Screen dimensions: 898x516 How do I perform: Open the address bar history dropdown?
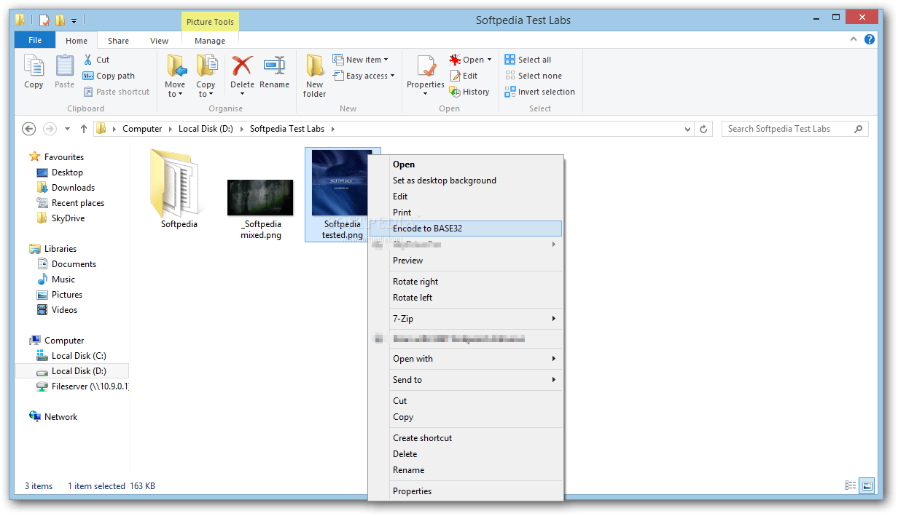(x=687, y=129)
